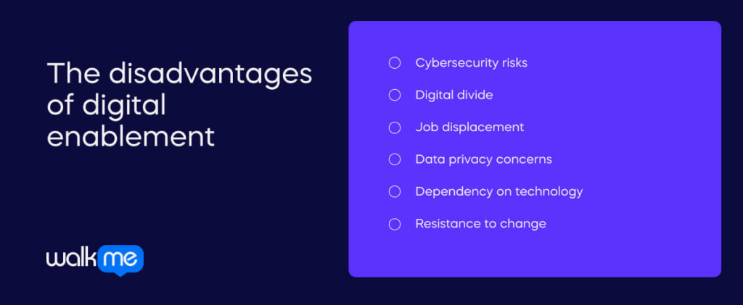Select the Resistance to change bullet circle

tap(395, 224)
